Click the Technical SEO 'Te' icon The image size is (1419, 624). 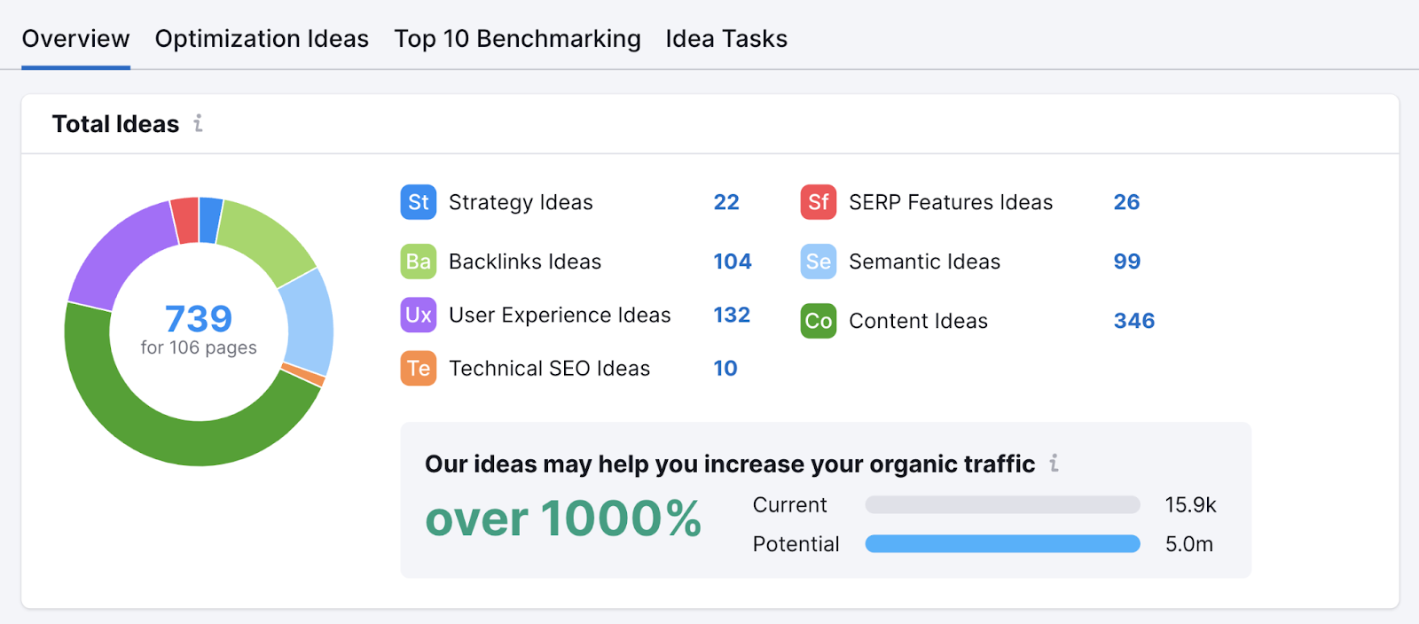tap(417, 368)
